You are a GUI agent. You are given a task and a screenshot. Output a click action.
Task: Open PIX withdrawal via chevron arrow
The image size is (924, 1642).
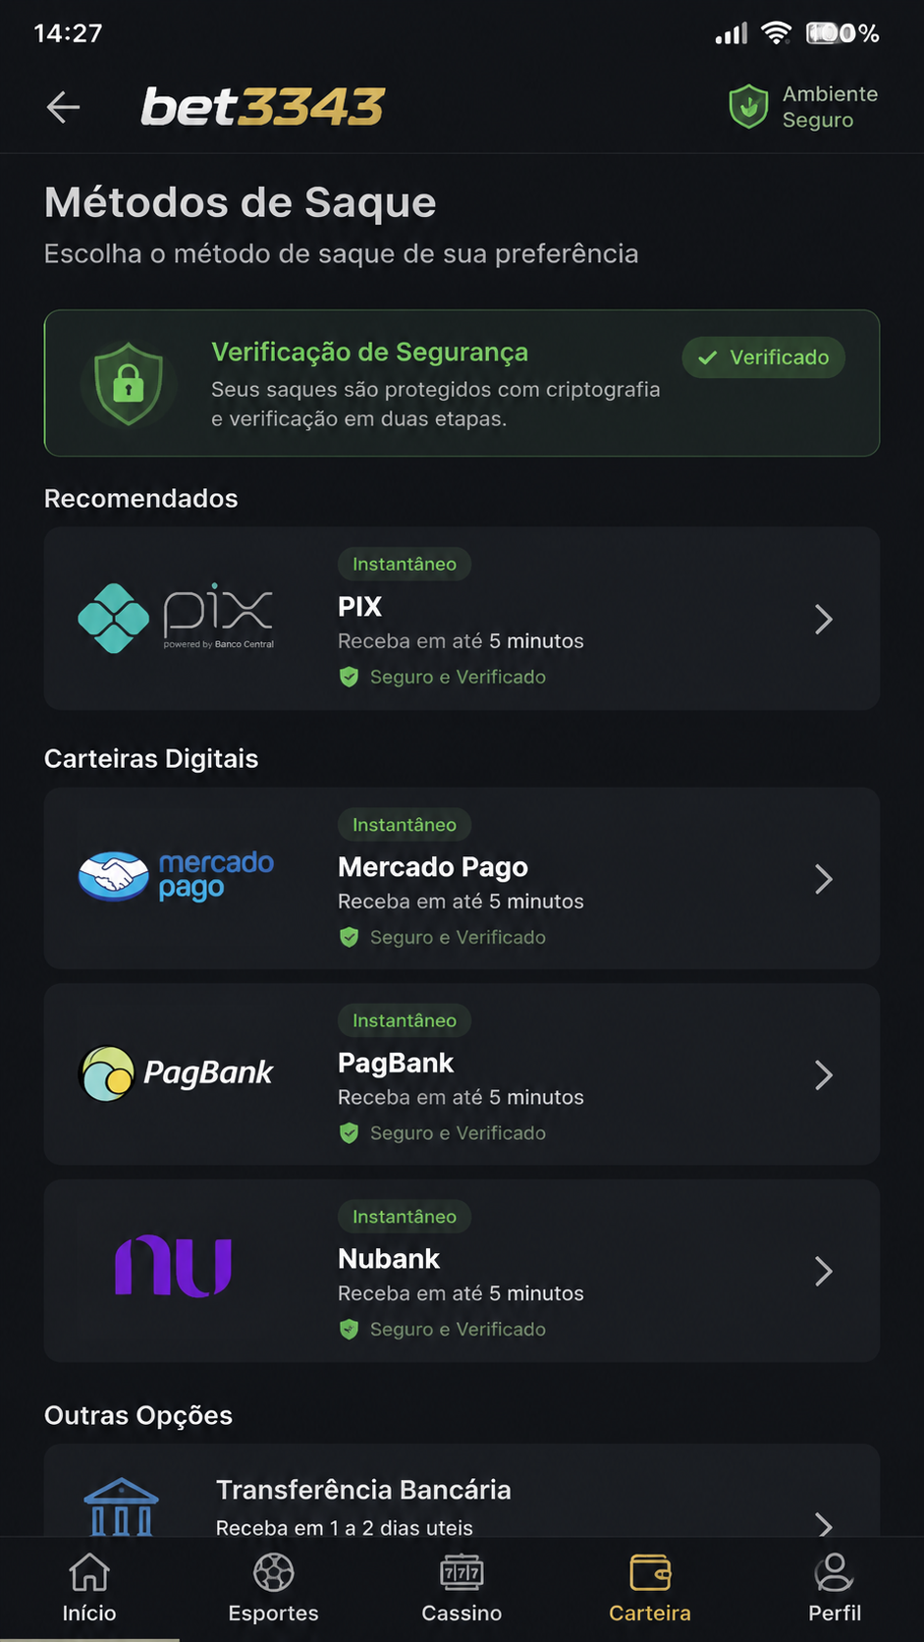(x=824, y=619)
